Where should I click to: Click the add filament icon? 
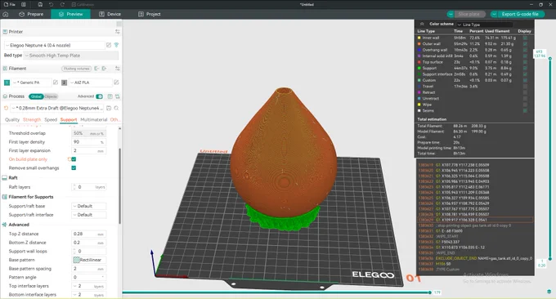[x=105, y=69]
